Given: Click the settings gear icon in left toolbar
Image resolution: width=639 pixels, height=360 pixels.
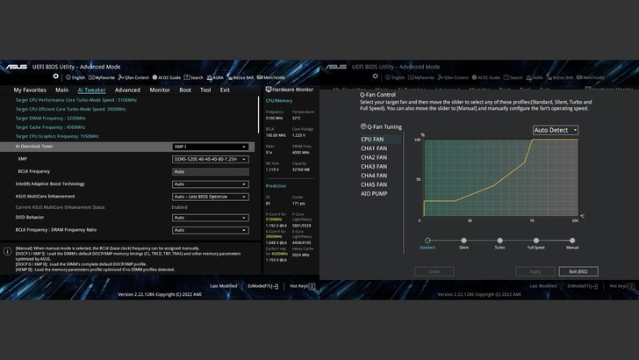Looking at the screenshot, I should pos(56,76).
